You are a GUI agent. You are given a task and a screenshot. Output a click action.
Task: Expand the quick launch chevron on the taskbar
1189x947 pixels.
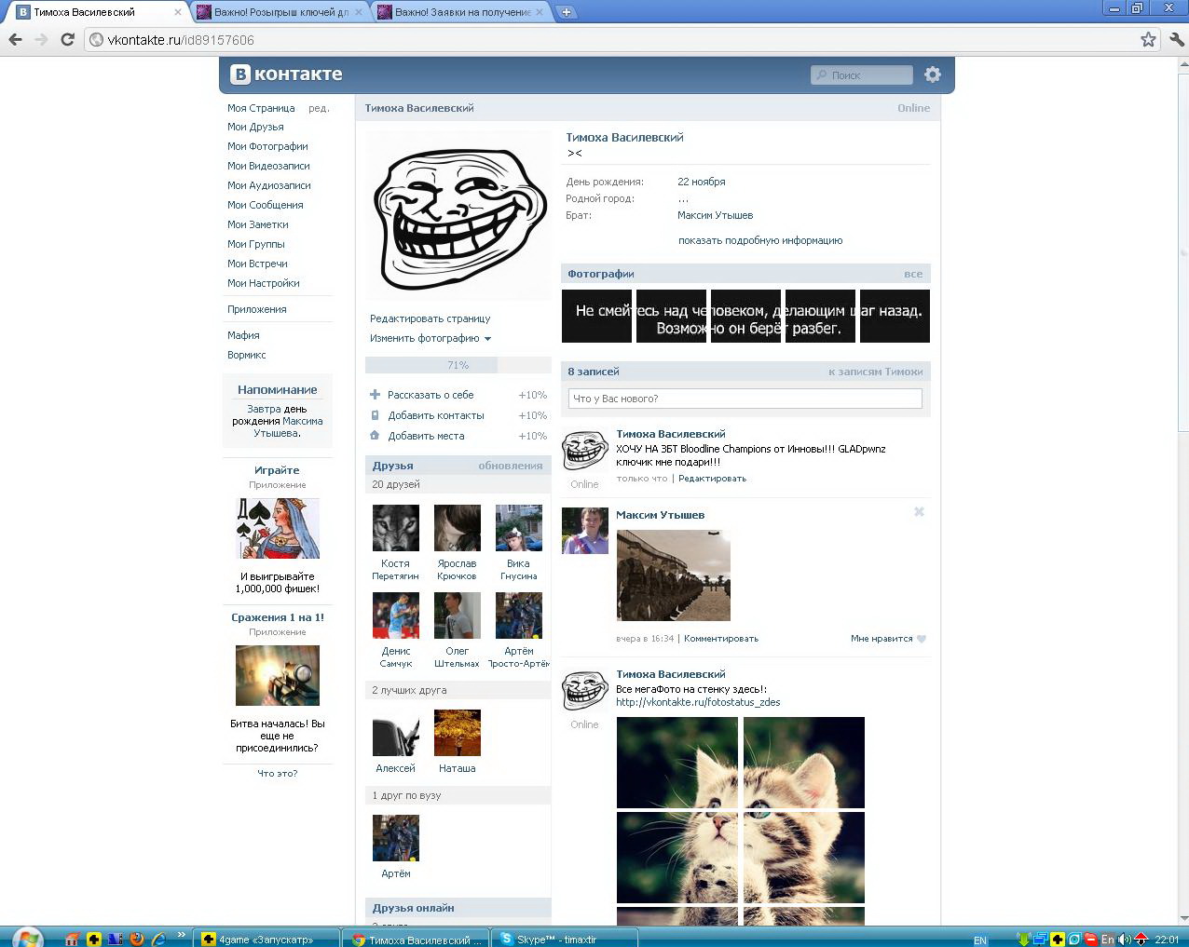tap(181, 936)
